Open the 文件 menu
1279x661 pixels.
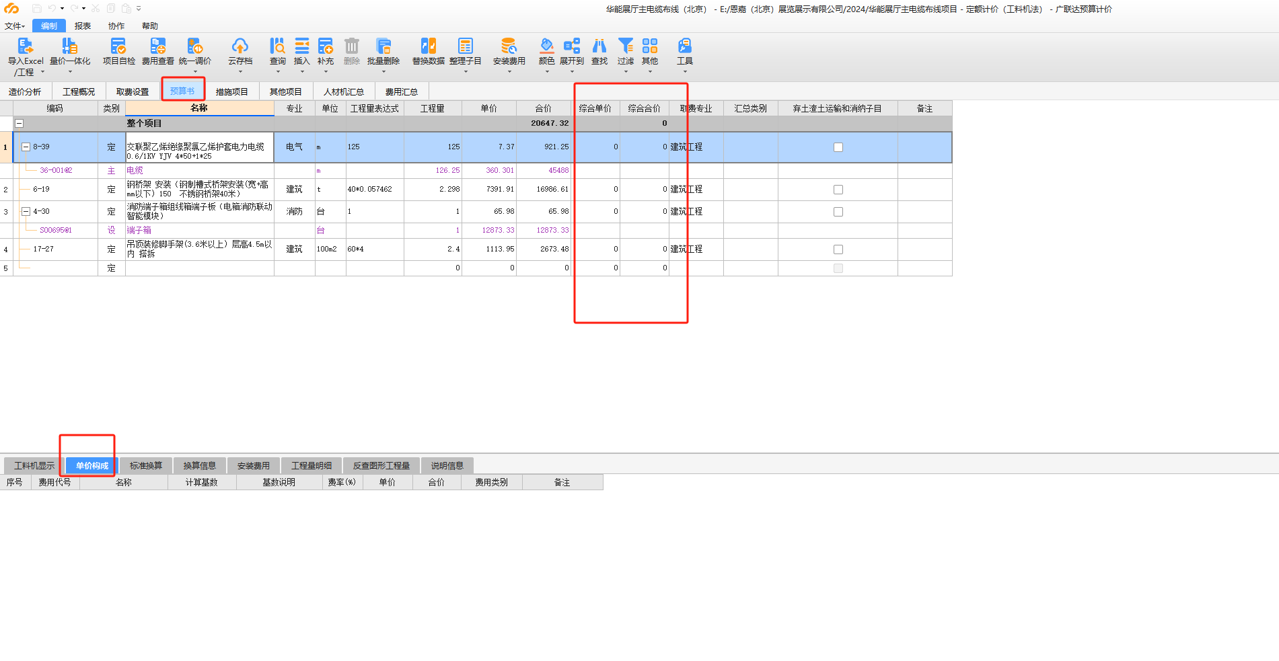point(15,26)
